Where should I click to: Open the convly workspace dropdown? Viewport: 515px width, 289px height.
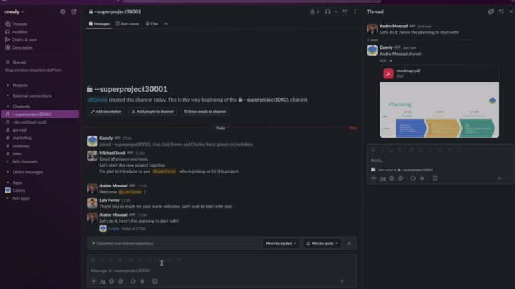pyautogui.click(x=15, y=11)
